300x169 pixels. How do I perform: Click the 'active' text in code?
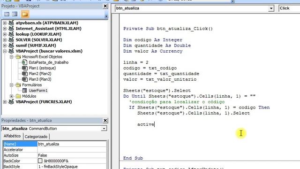tap(146, 124)
